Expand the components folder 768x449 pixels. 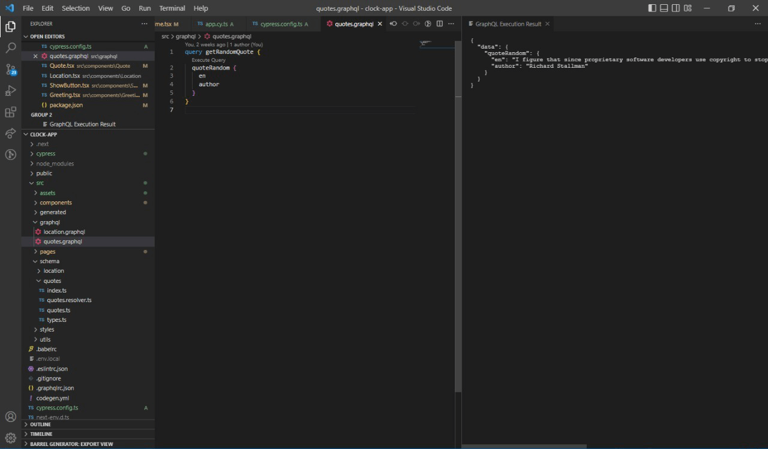tap(56, 203)
